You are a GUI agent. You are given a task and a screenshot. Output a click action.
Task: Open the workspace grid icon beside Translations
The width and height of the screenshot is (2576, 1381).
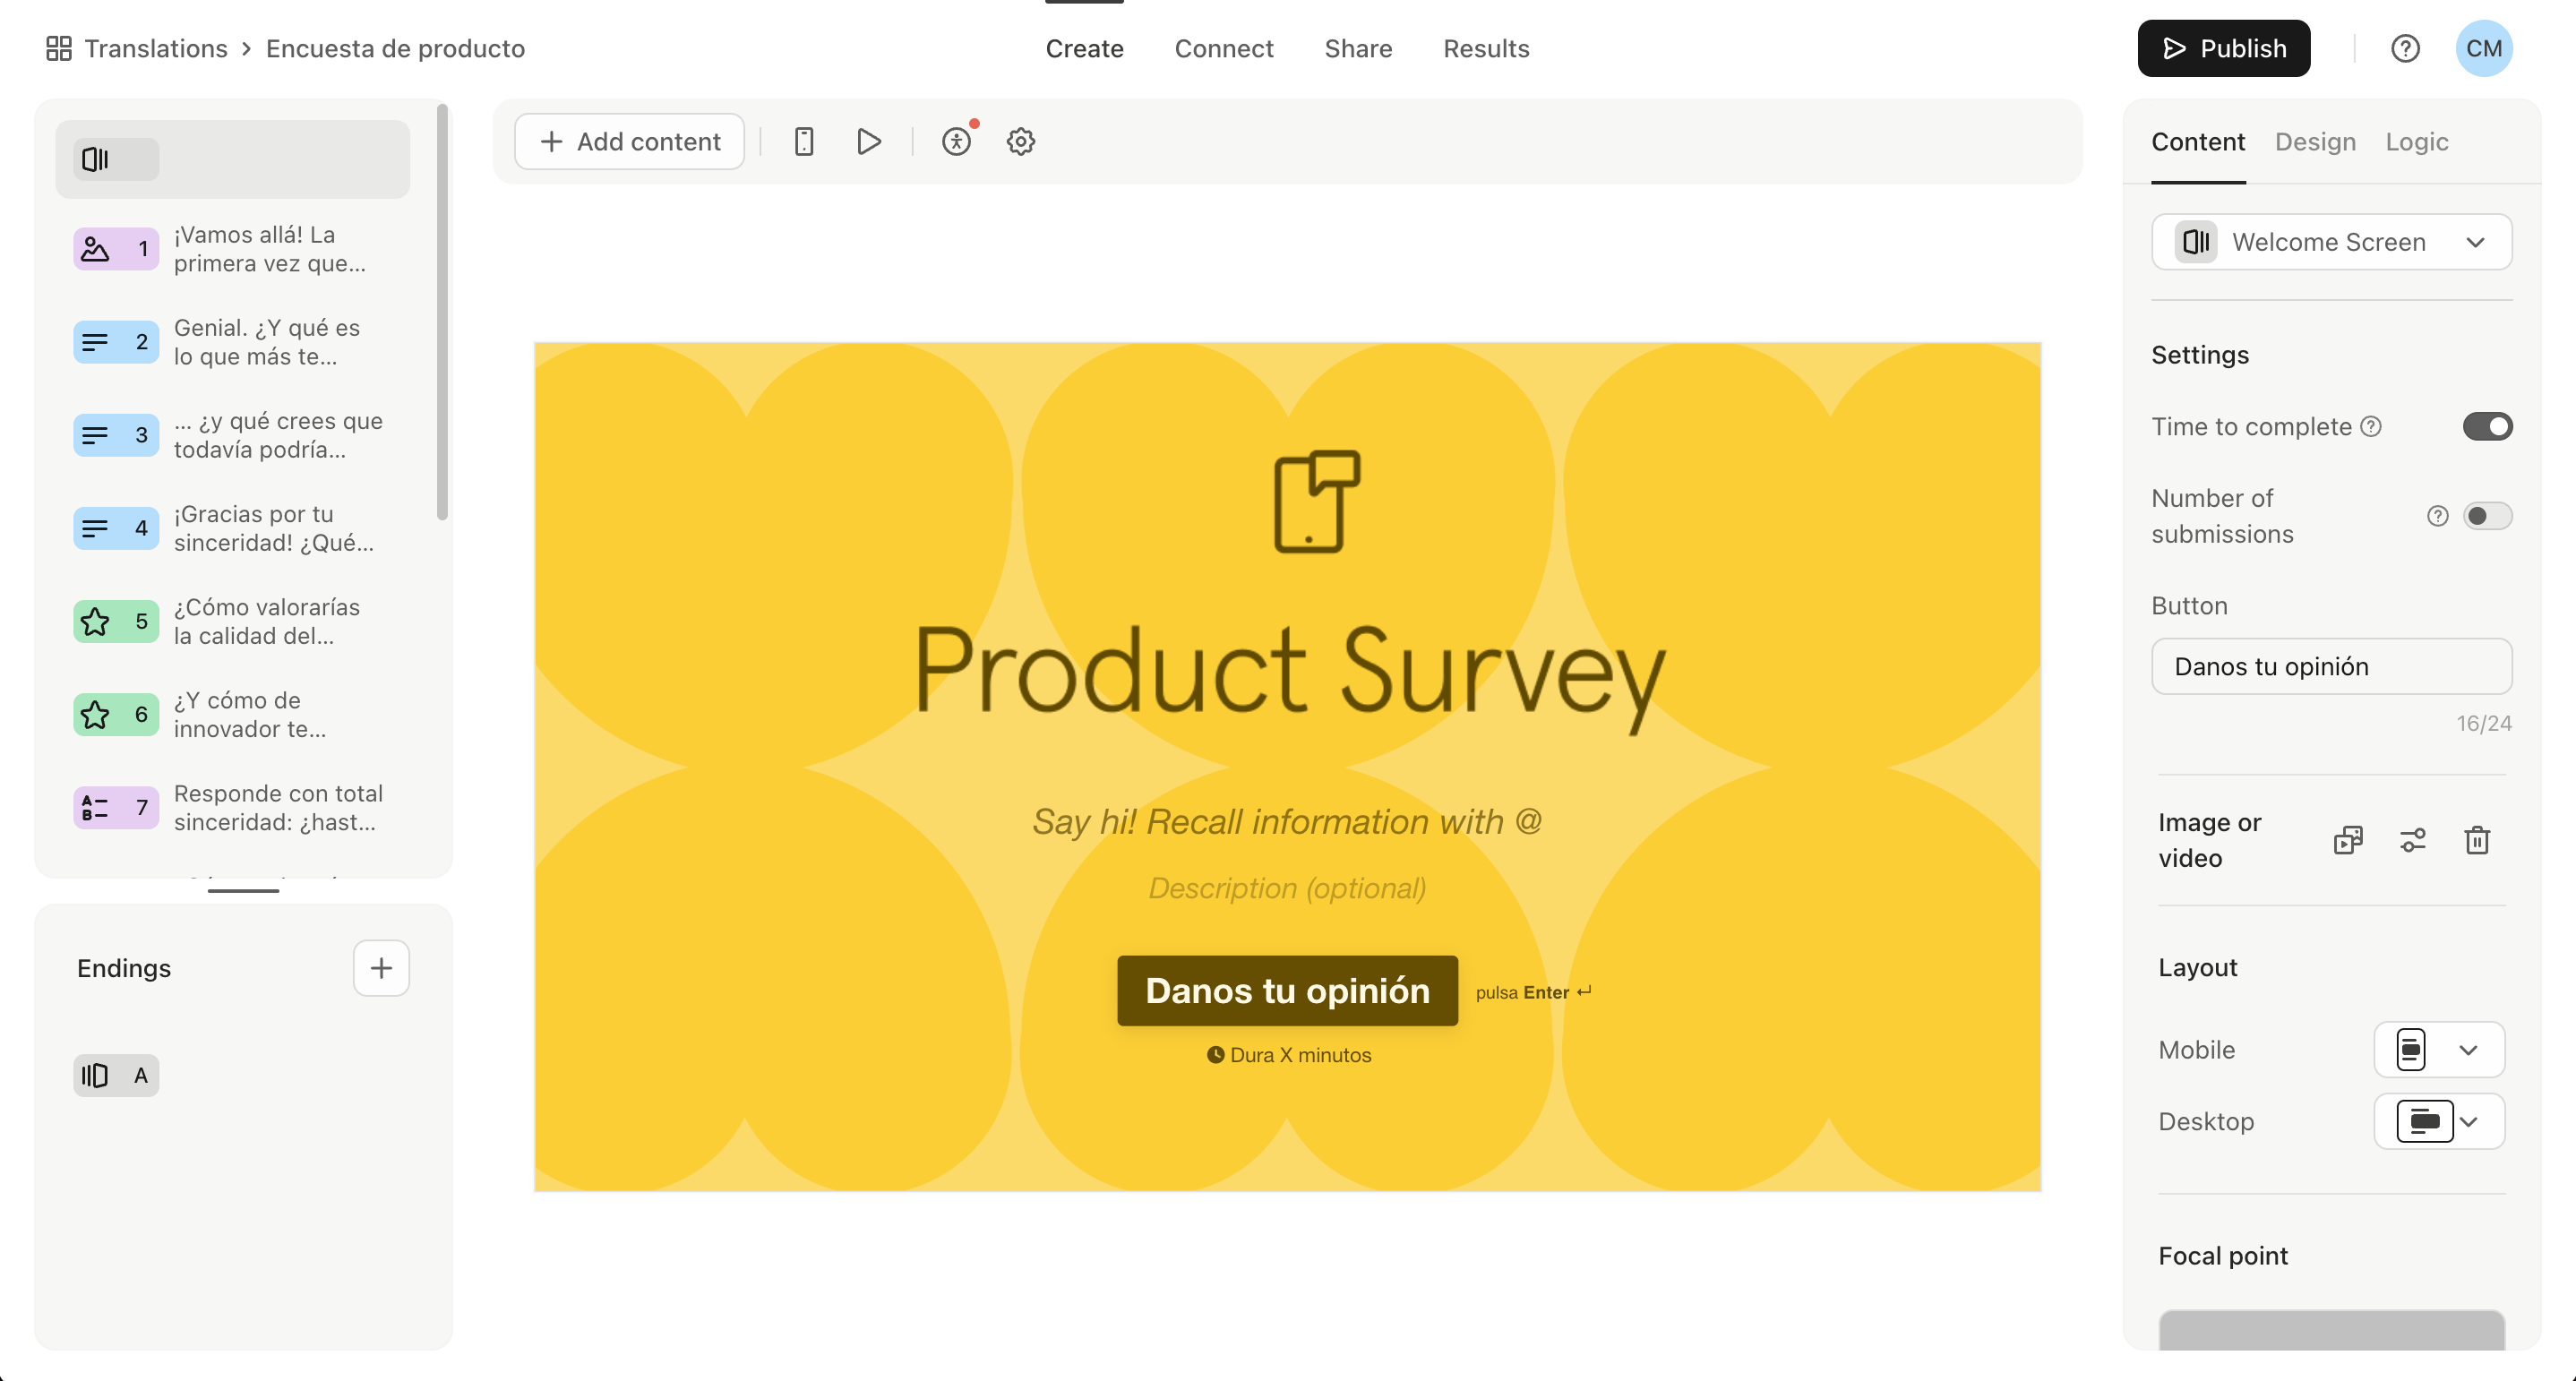click(59, 48)
